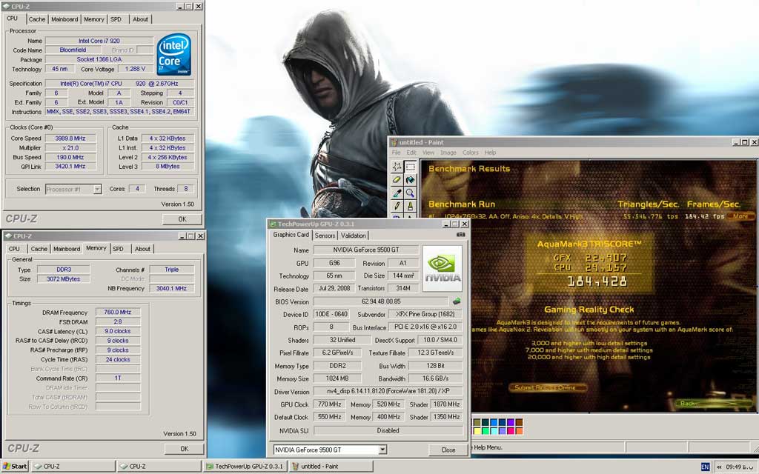
Task: Select the Free-Form Select tool in Paint
Action: click(397, 167)
